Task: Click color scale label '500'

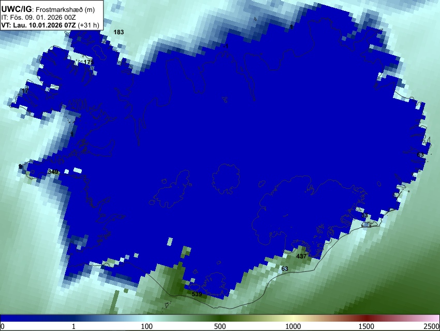Action: click(x=219, y=326)
